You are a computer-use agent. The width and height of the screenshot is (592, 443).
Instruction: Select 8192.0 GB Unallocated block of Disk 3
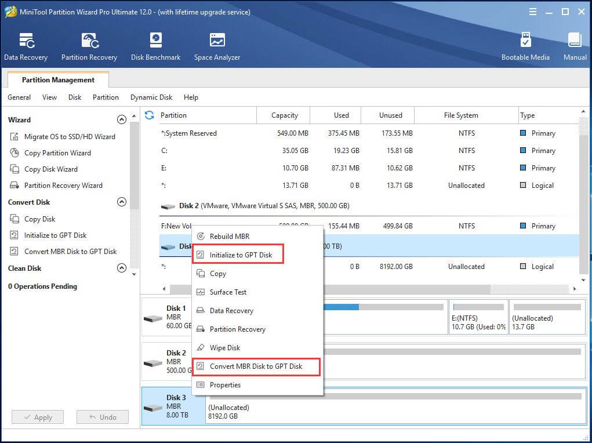pyautogui.click(x=395, y=406)
